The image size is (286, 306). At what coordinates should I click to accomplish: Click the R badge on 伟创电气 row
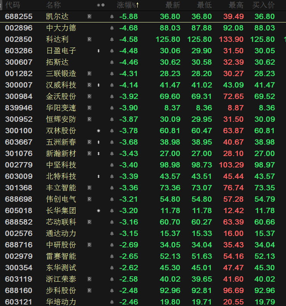[89, 199]
